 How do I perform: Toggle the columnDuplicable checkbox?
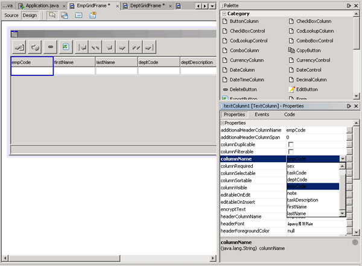(x=291, y=145)
